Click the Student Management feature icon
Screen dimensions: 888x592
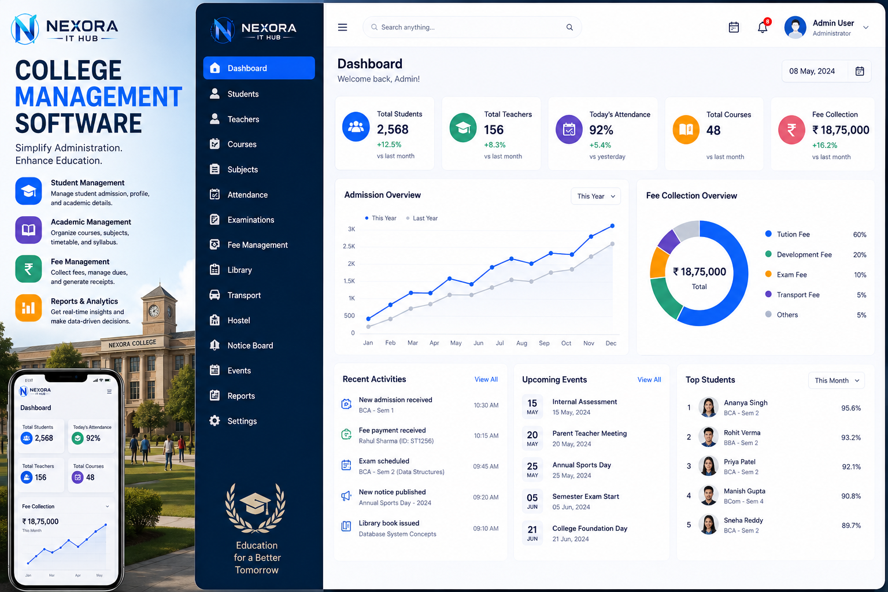(x=28, y=191)
